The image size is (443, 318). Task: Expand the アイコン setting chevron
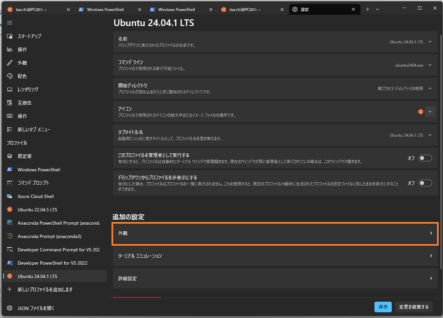click(x=430, y=112)
